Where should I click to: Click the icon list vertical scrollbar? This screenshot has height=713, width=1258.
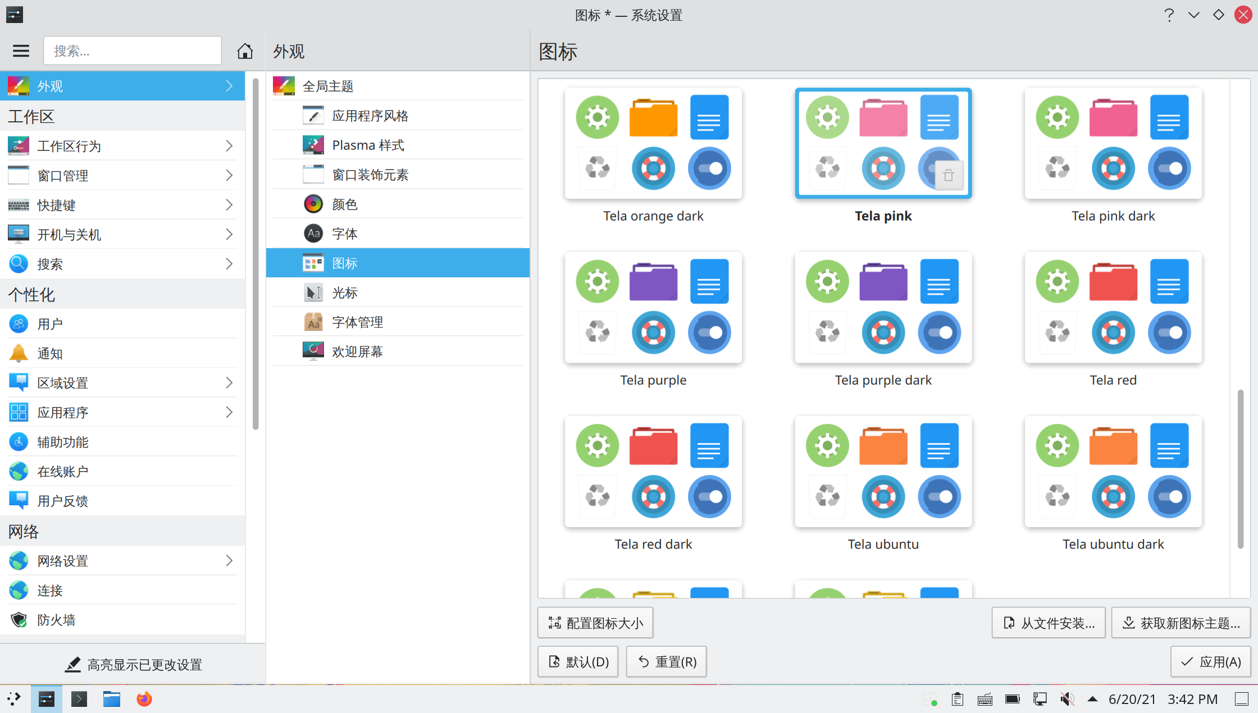(1240, 469)
